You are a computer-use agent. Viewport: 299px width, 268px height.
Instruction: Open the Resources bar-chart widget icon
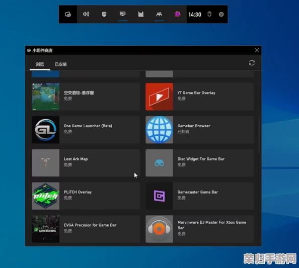click(x=141, y=14)
